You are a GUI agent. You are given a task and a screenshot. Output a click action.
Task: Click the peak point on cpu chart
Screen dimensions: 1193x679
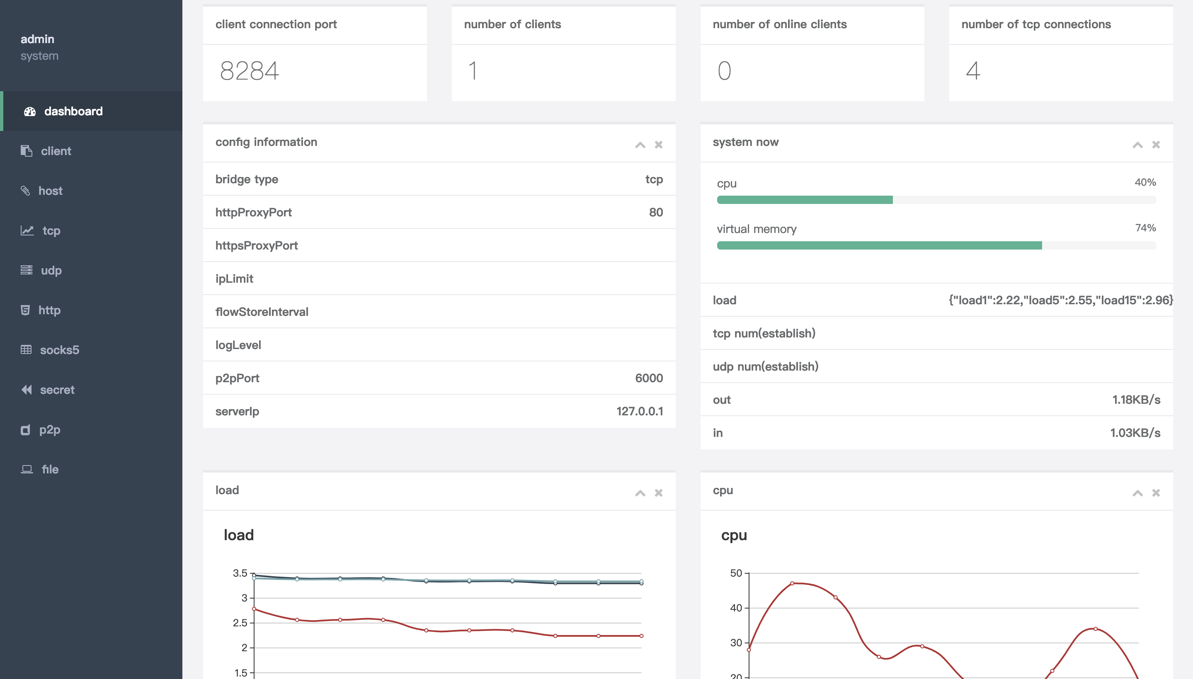(792, 583)
